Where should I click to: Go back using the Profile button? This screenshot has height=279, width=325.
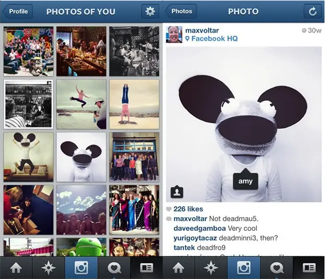(18, 11)
